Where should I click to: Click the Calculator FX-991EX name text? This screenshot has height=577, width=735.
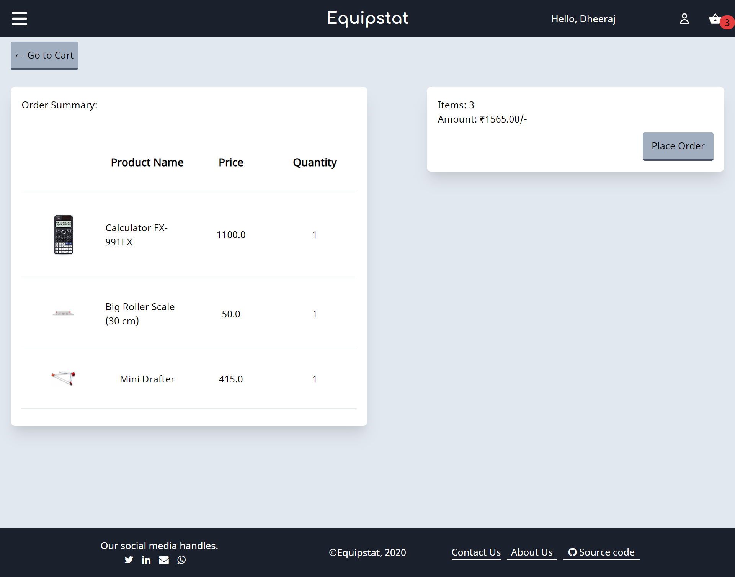(136, 235)
